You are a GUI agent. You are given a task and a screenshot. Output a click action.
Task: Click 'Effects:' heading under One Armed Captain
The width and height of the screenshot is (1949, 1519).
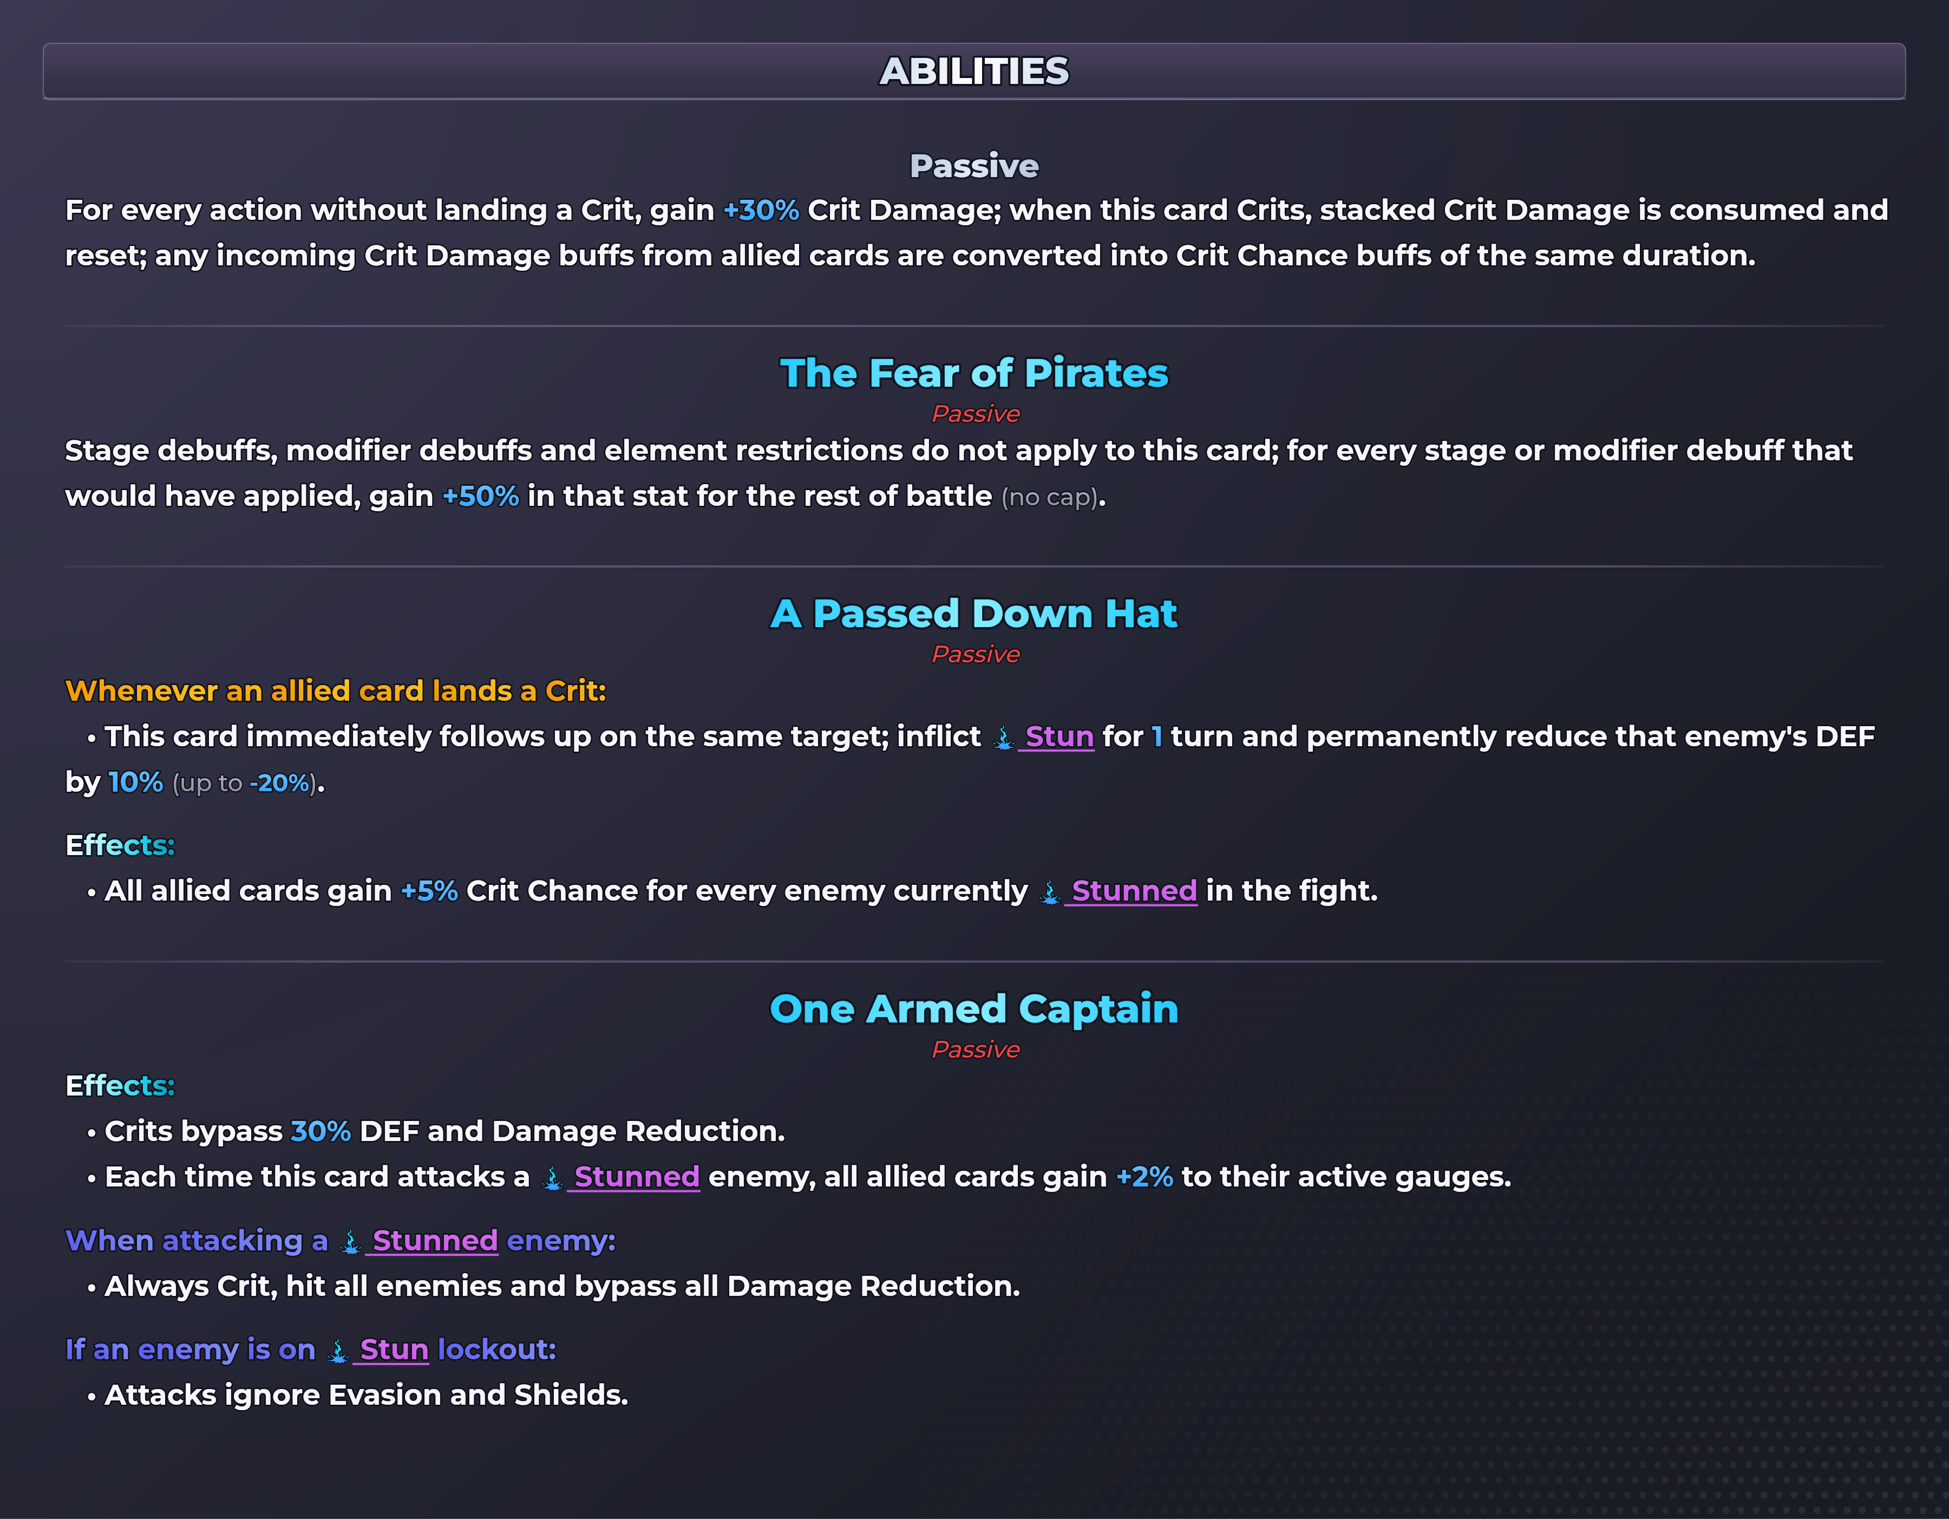[121, 1086]
